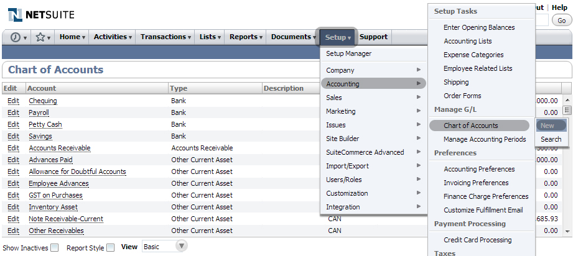
Task: Expand the Integration submenu
Action: (x=373, y=207)
